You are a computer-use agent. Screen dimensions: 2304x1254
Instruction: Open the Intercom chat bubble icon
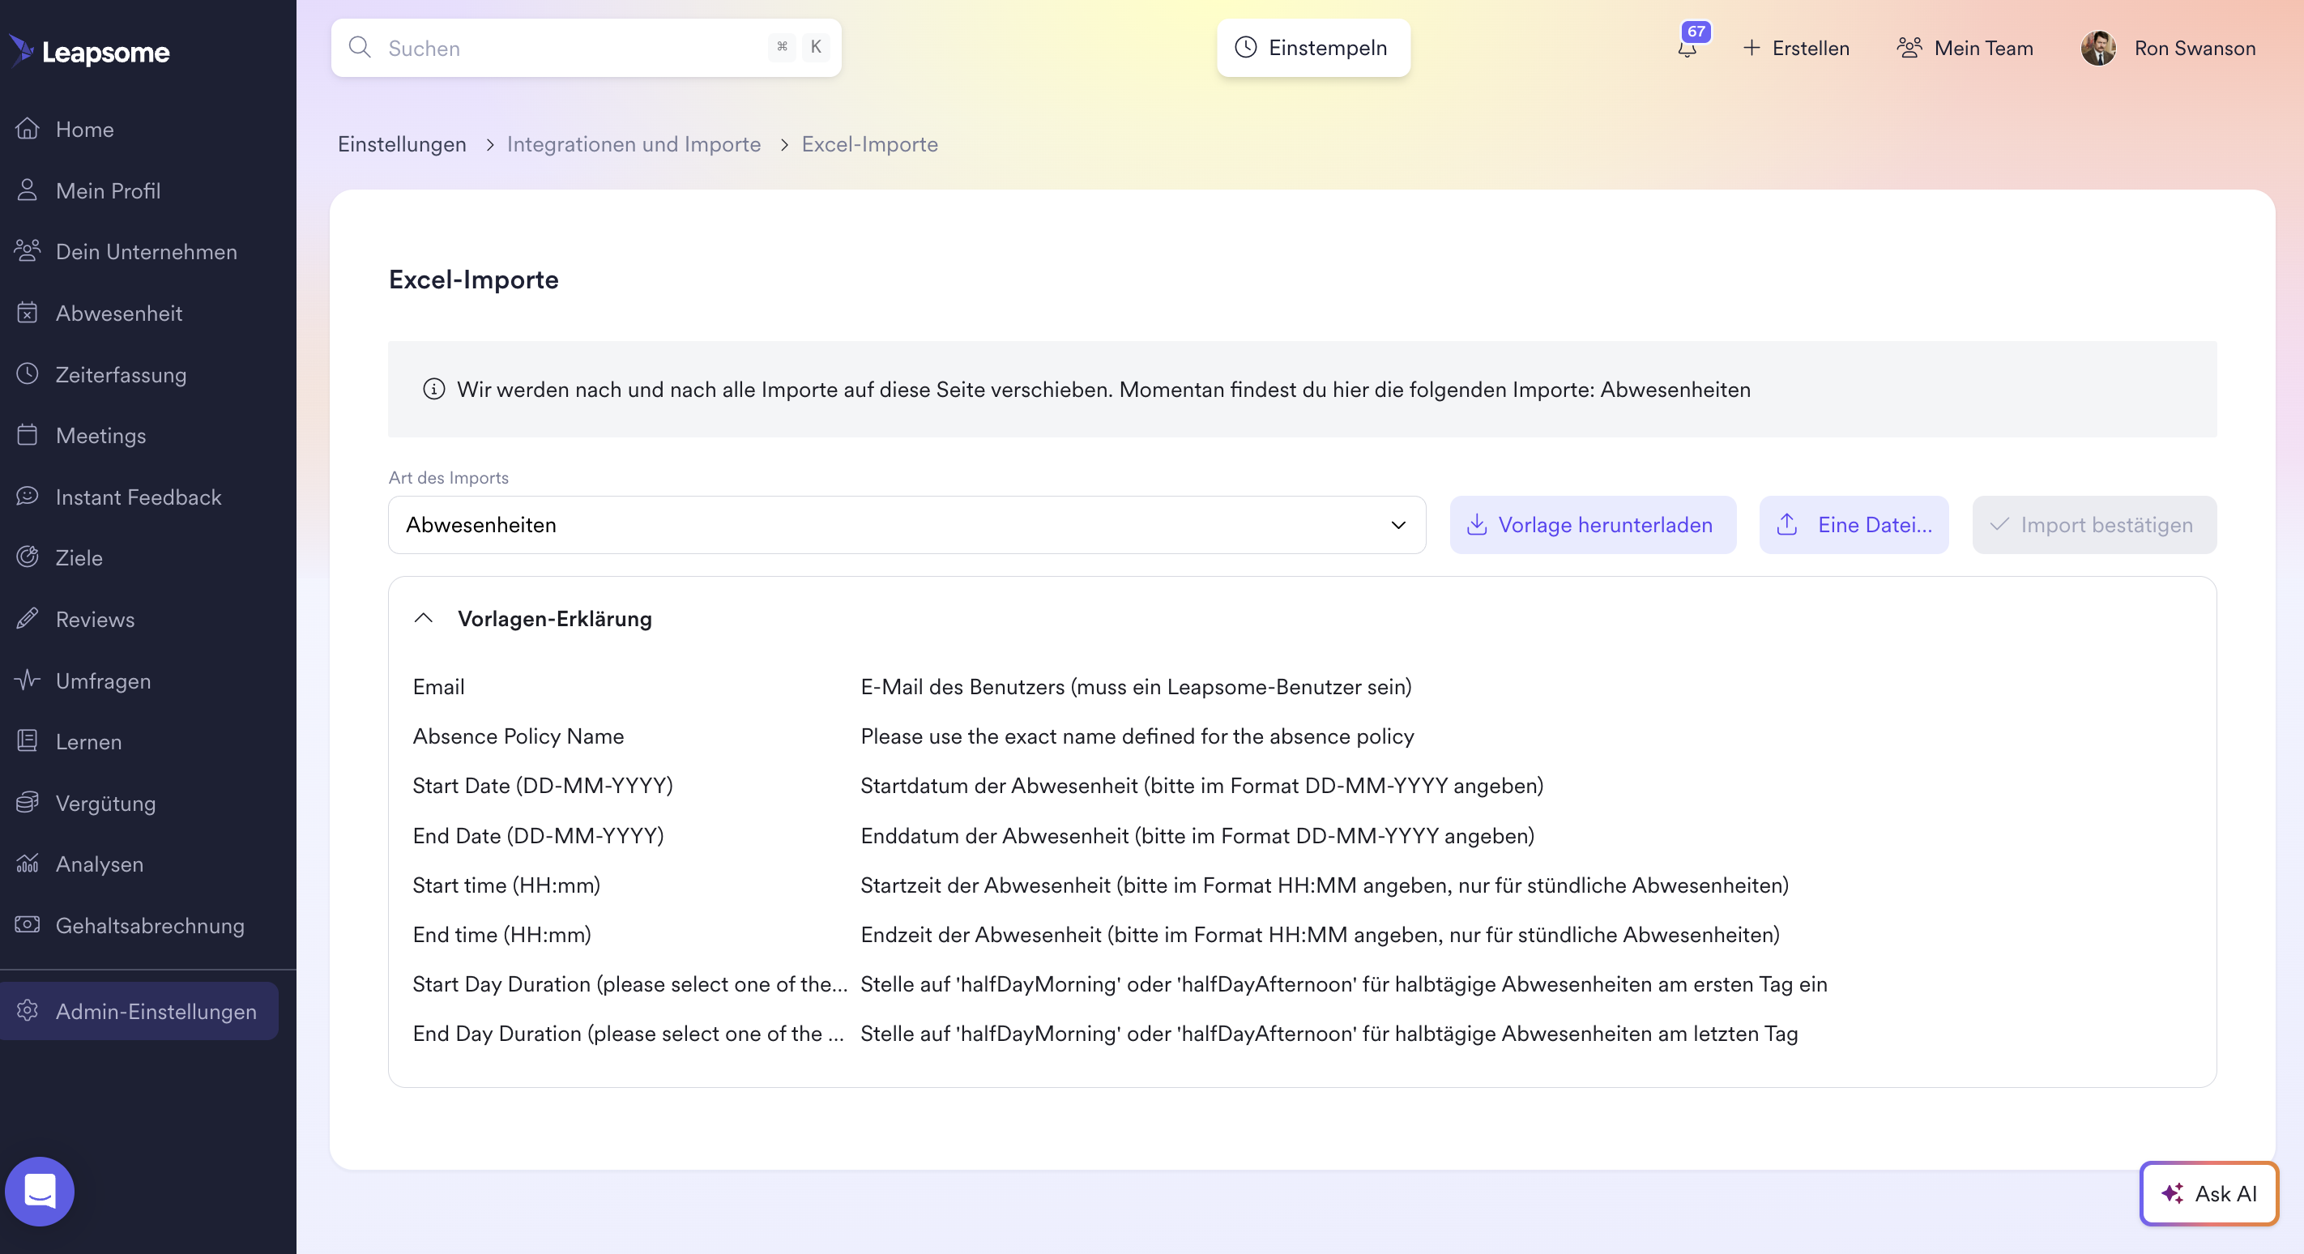point(40,1191)
